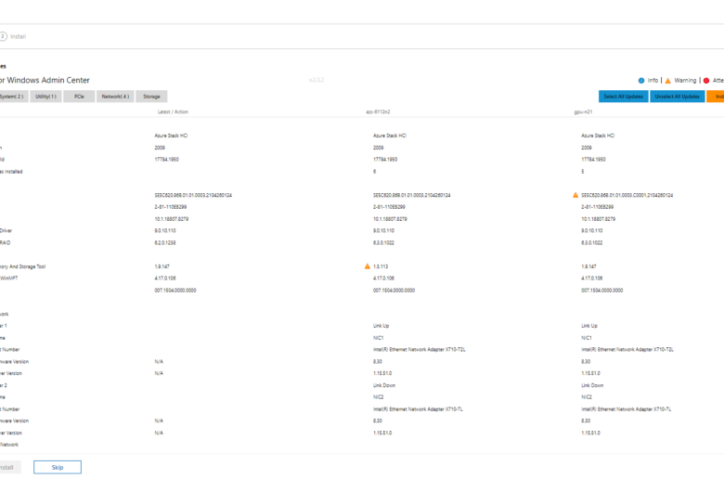724x479 pixels.
Task: Click the orange Warning legend triangle icon
Action: (667, 81)
